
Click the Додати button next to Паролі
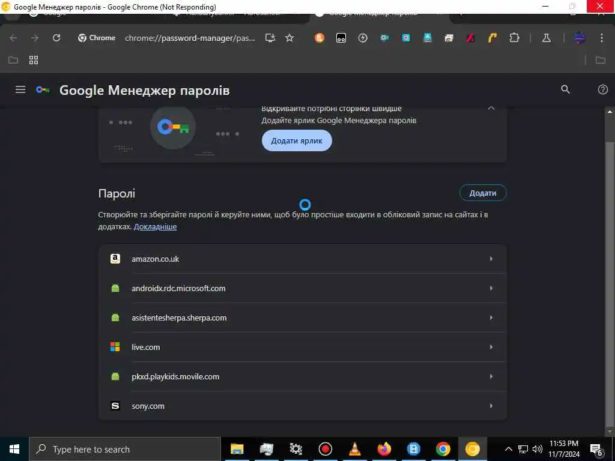[483, 193]
